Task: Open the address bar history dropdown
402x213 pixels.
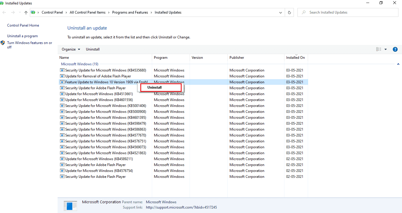Action: point(280,12)
